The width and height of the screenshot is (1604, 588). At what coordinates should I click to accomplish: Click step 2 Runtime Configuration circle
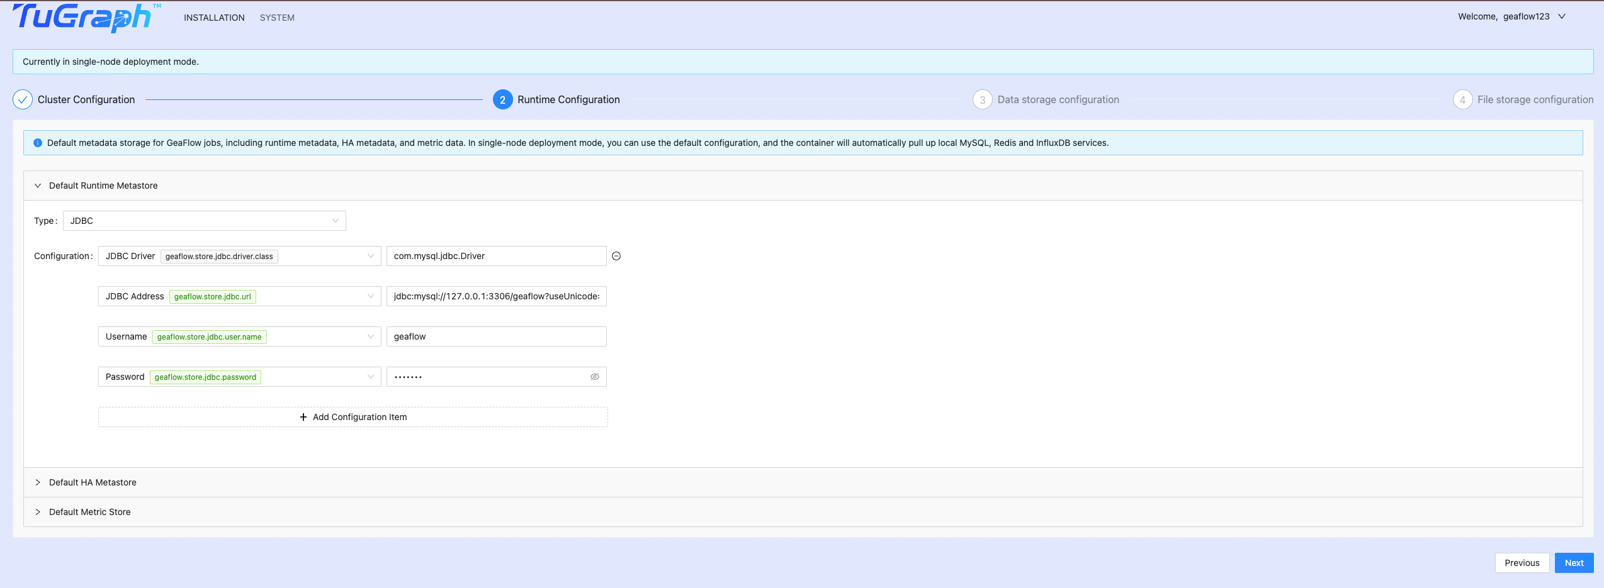pyautogui.click(x=502, y=99)
